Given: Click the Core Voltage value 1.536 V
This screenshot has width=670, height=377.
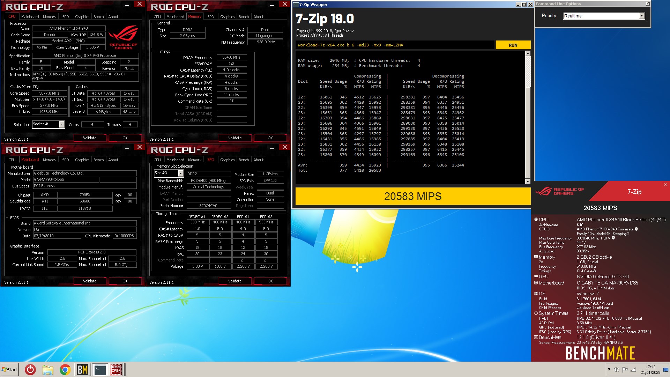Looking at the screenshot, I should pos(92,47).
